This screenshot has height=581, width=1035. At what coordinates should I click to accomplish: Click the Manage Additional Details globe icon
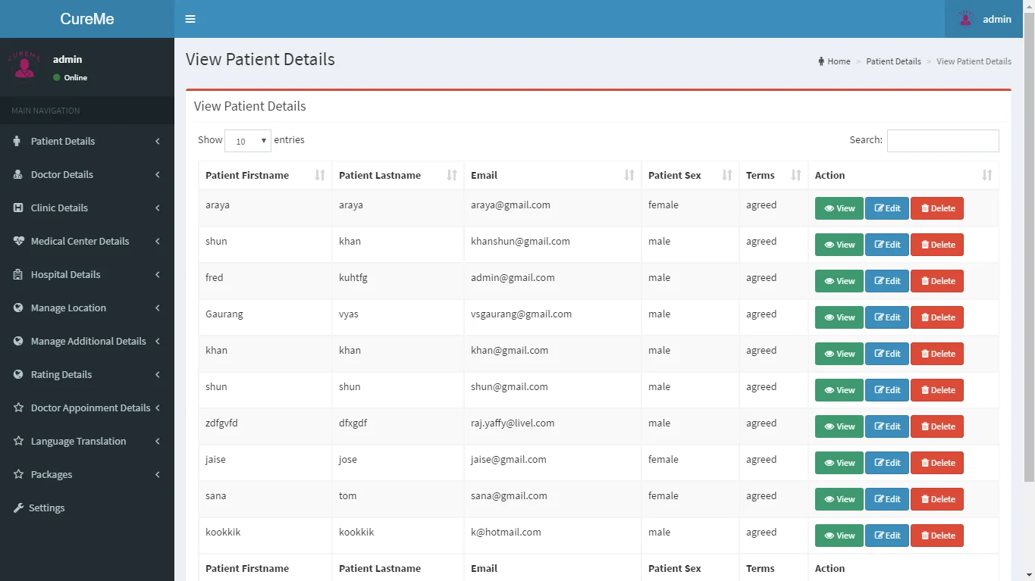click(18, 341)
